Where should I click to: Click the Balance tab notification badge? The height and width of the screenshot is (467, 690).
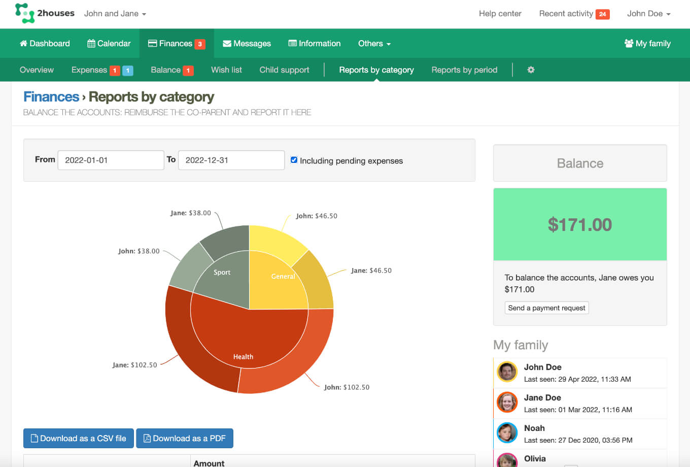click(x=188, y=71)
